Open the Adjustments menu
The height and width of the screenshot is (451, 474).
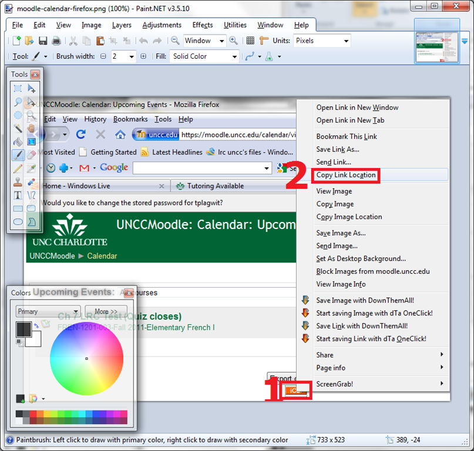(x=162, y=25)
